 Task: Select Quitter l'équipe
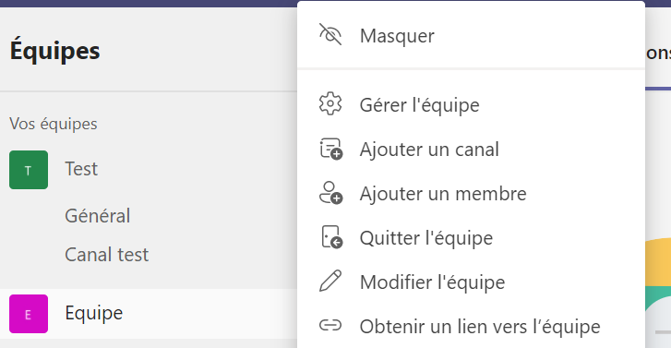[x=471, y=238]
